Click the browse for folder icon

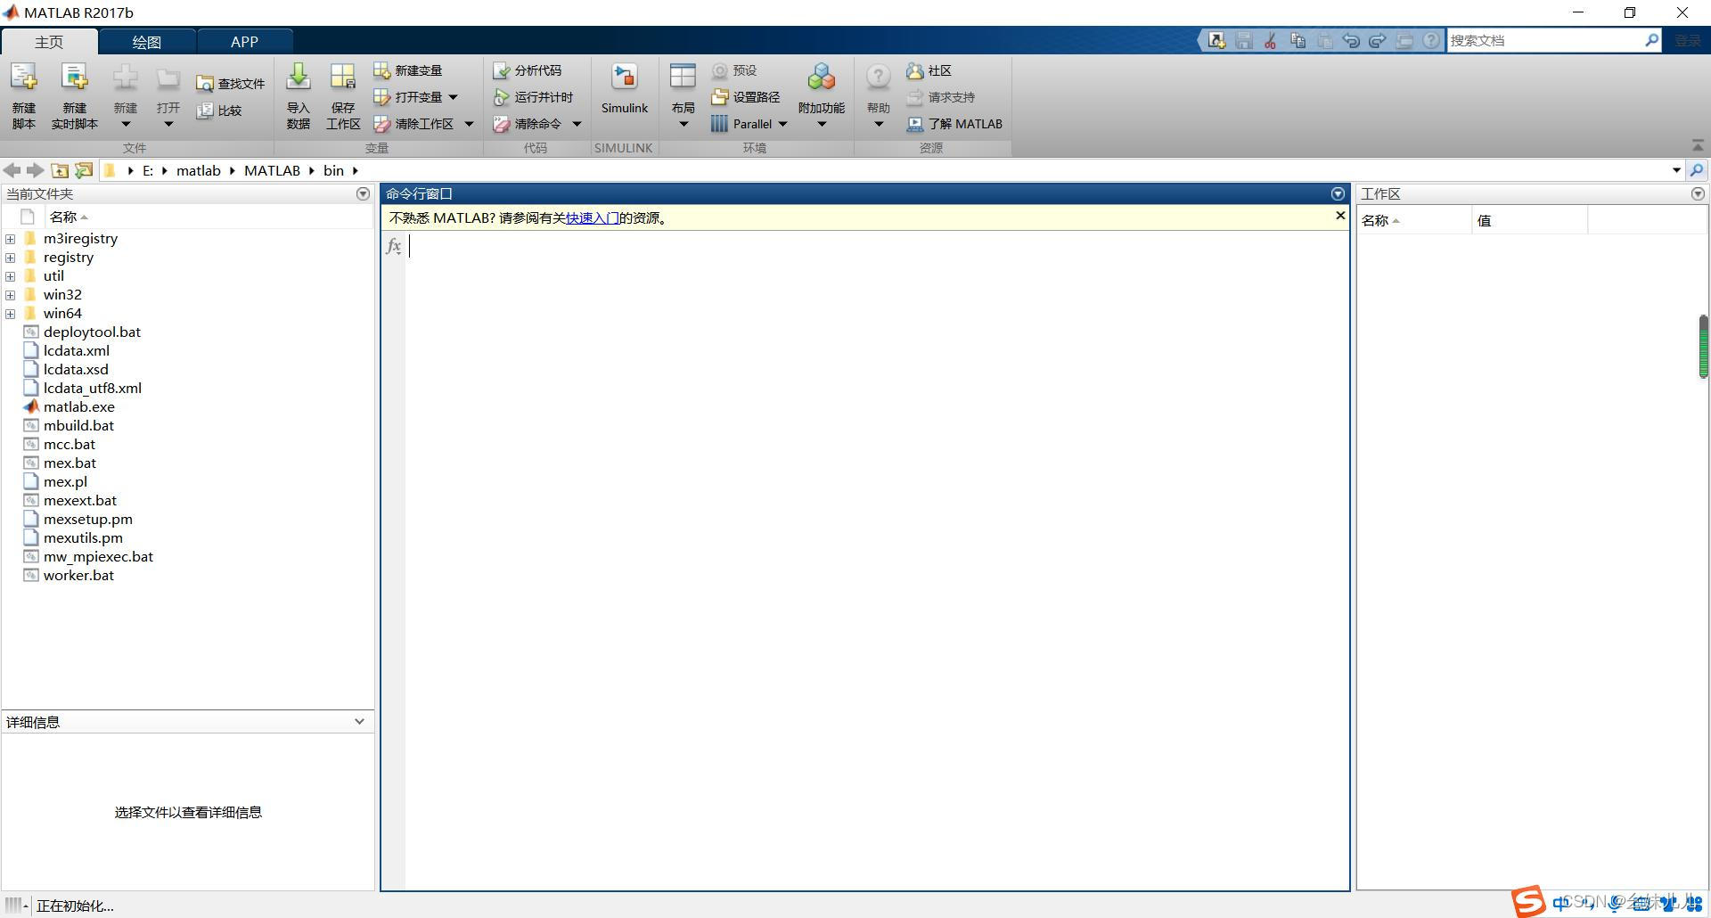click(84, 170)
